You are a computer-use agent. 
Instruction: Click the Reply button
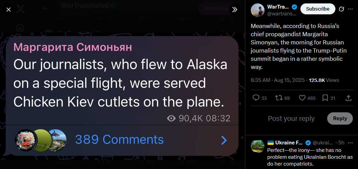pos(340,118)
